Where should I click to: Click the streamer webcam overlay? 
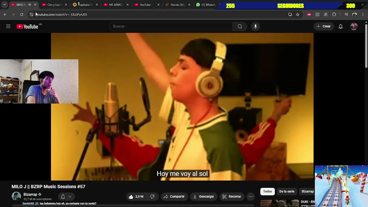click(39, 81)
